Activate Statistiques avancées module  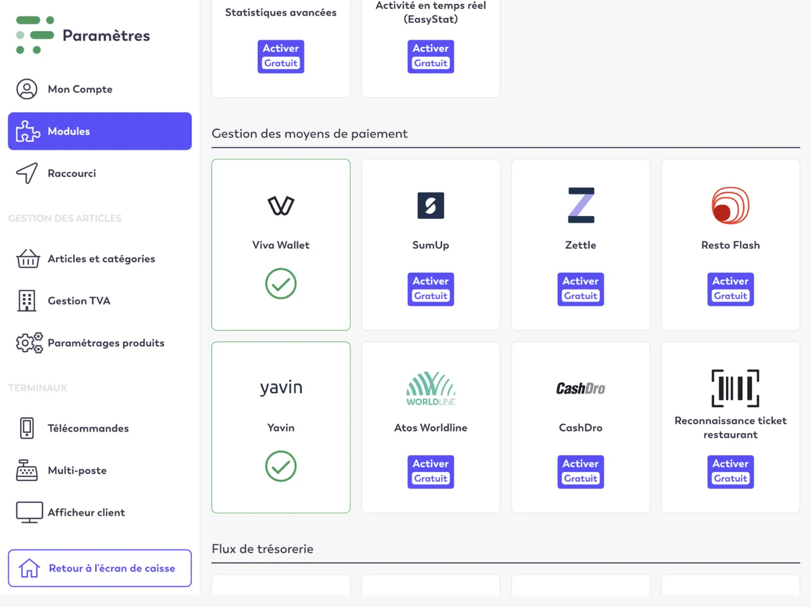[281, 56]
